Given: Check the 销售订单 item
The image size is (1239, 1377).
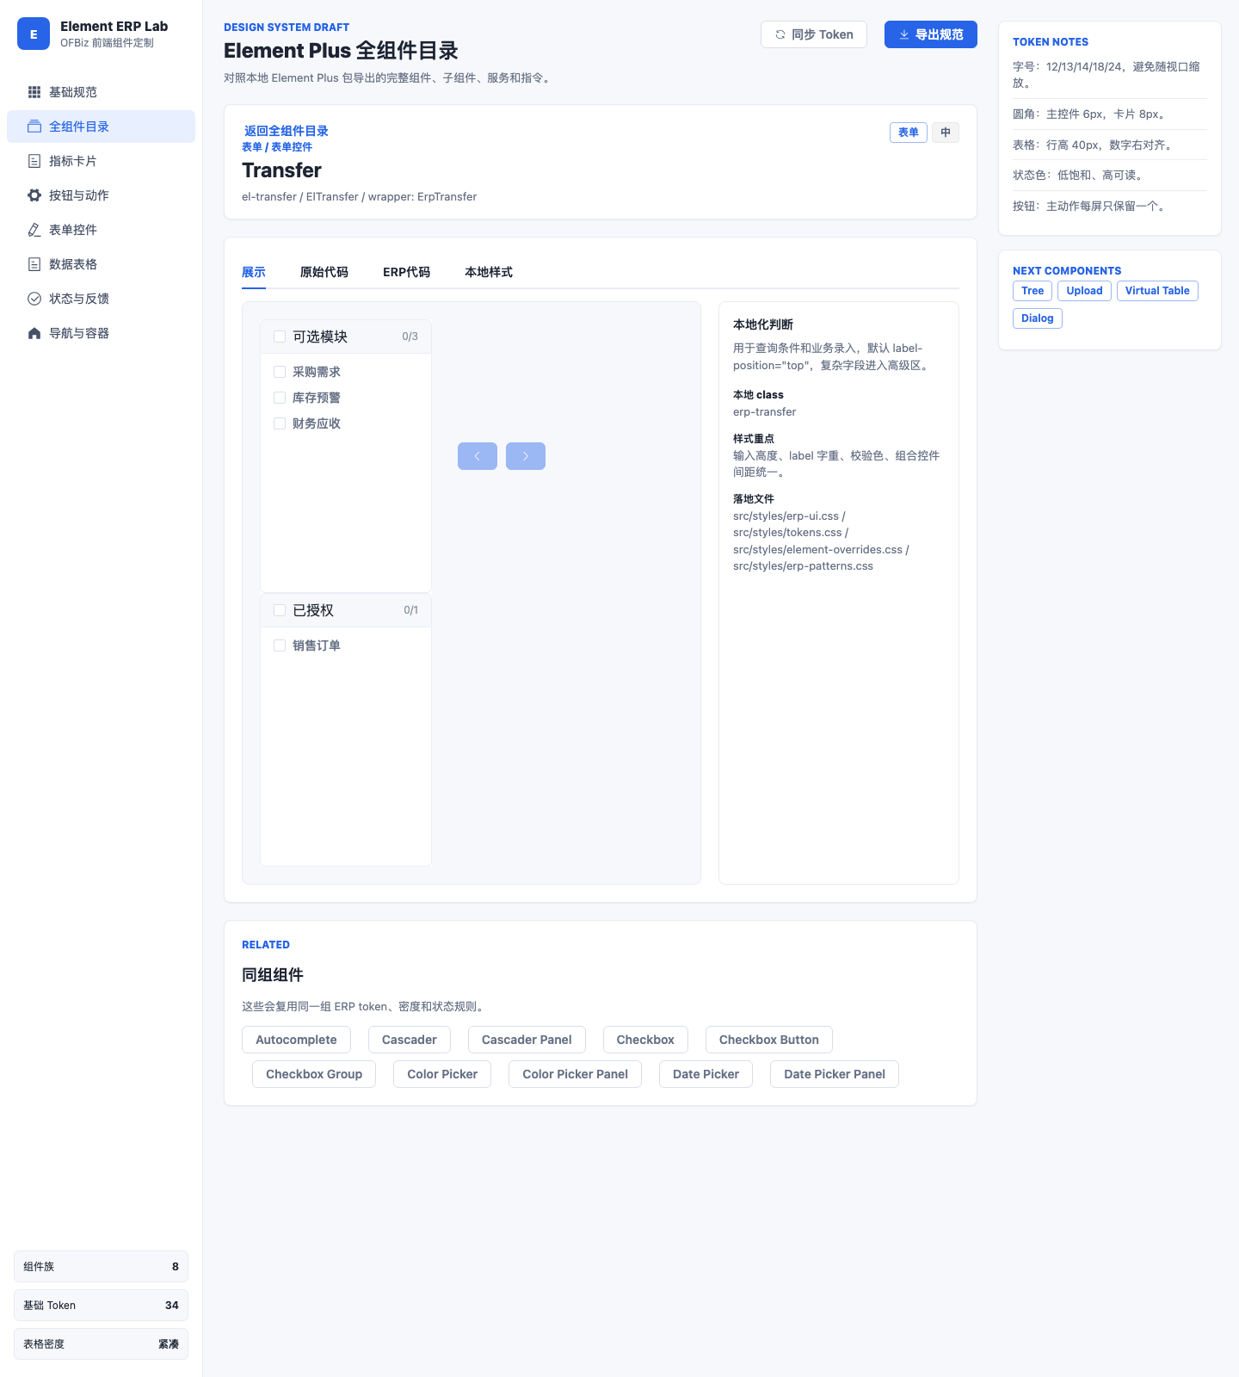Looking at the screenshot, I should pos(280,645).
